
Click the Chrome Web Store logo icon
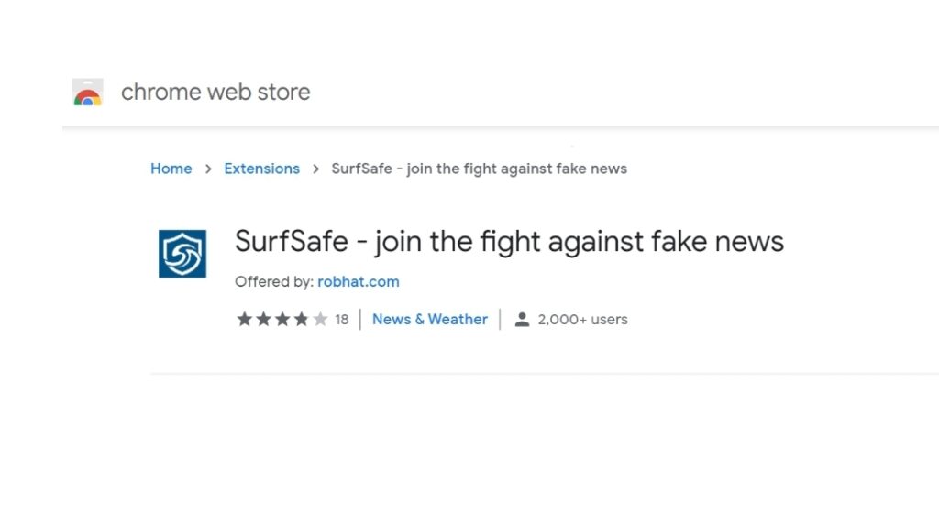point(87,93)
